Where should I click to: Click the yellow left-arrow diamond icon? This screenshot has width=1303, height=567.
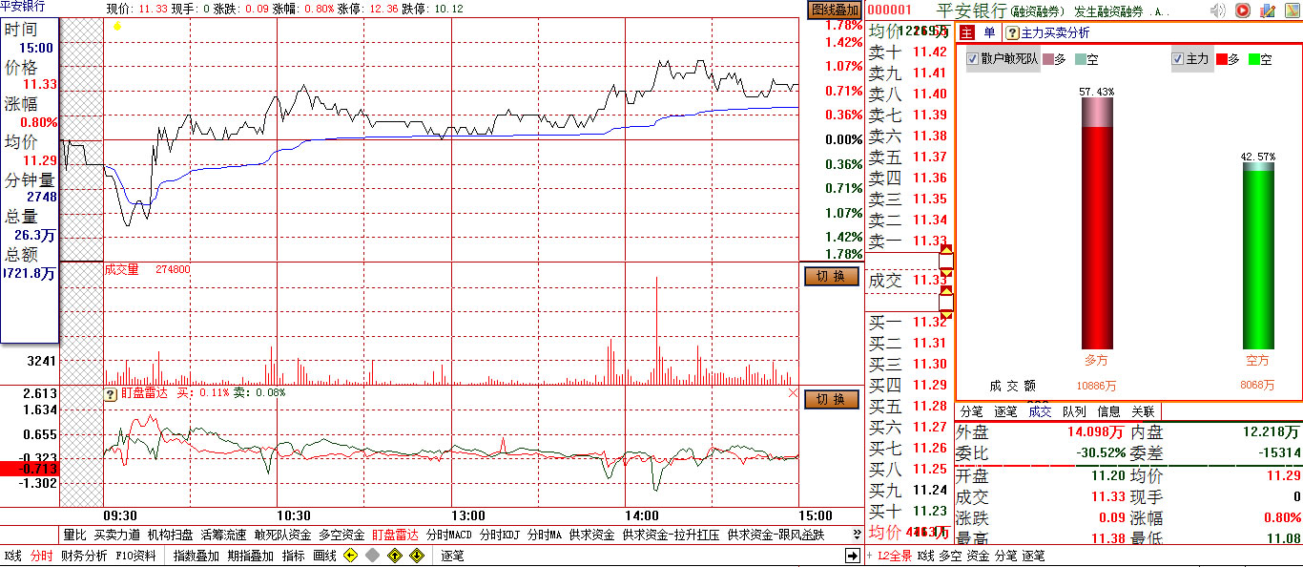[x=350, y=556]
